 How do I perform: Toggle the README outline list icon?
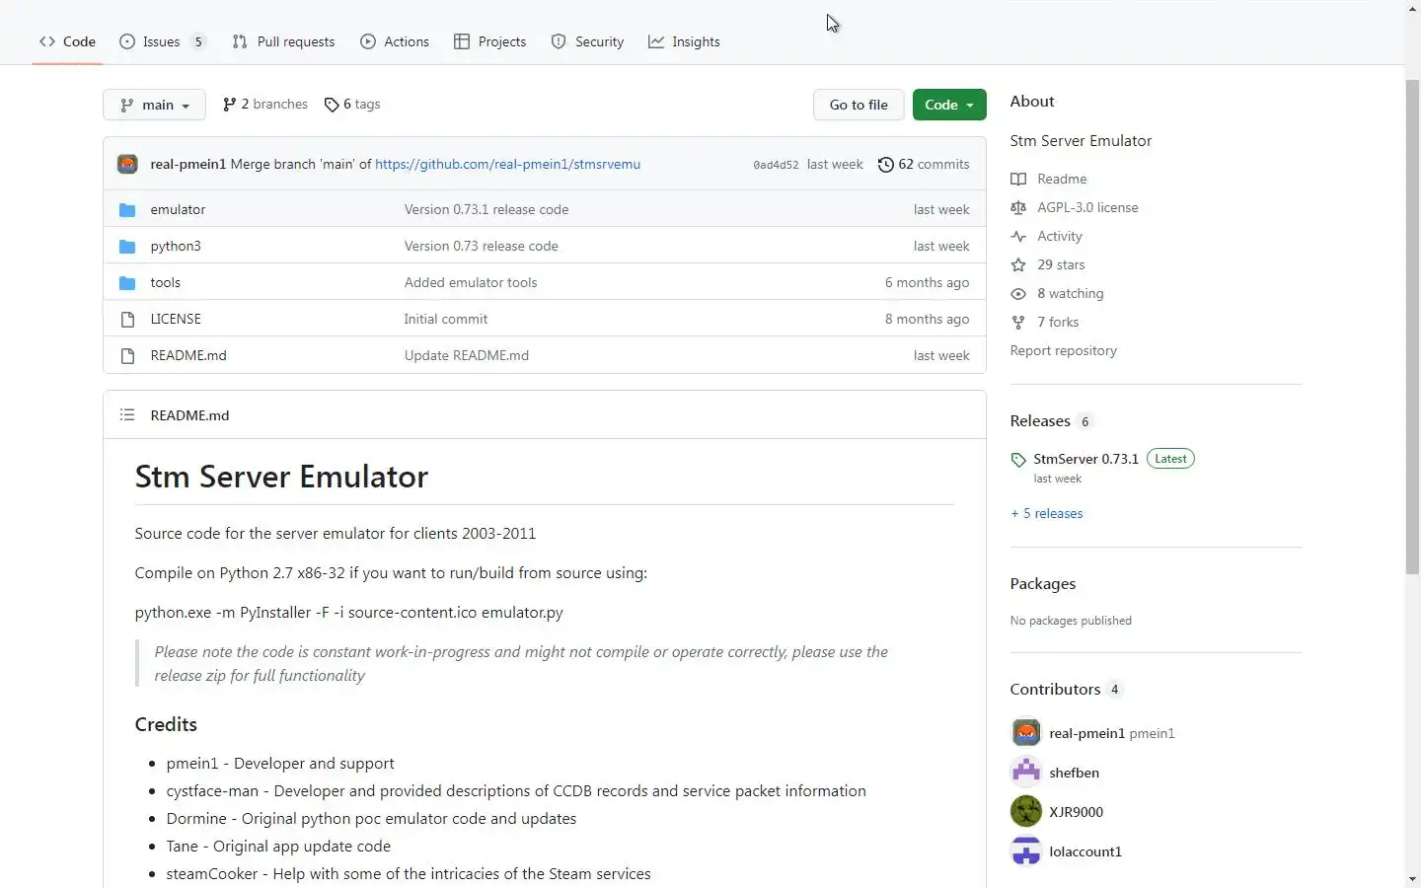pos(127,415)
